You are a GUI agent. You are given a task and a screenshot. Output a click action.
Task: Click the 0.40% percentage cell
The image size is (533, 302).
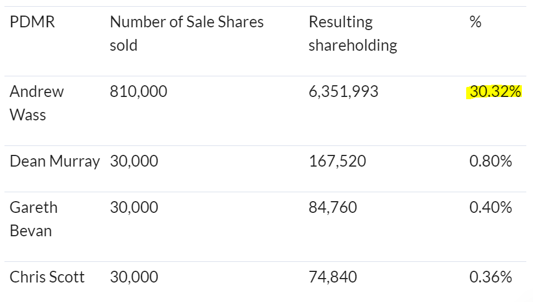pyautogui.click(x=491, y=207)
